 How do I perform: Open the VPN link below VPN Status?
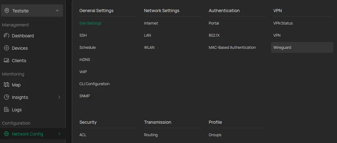coord(277,35)
